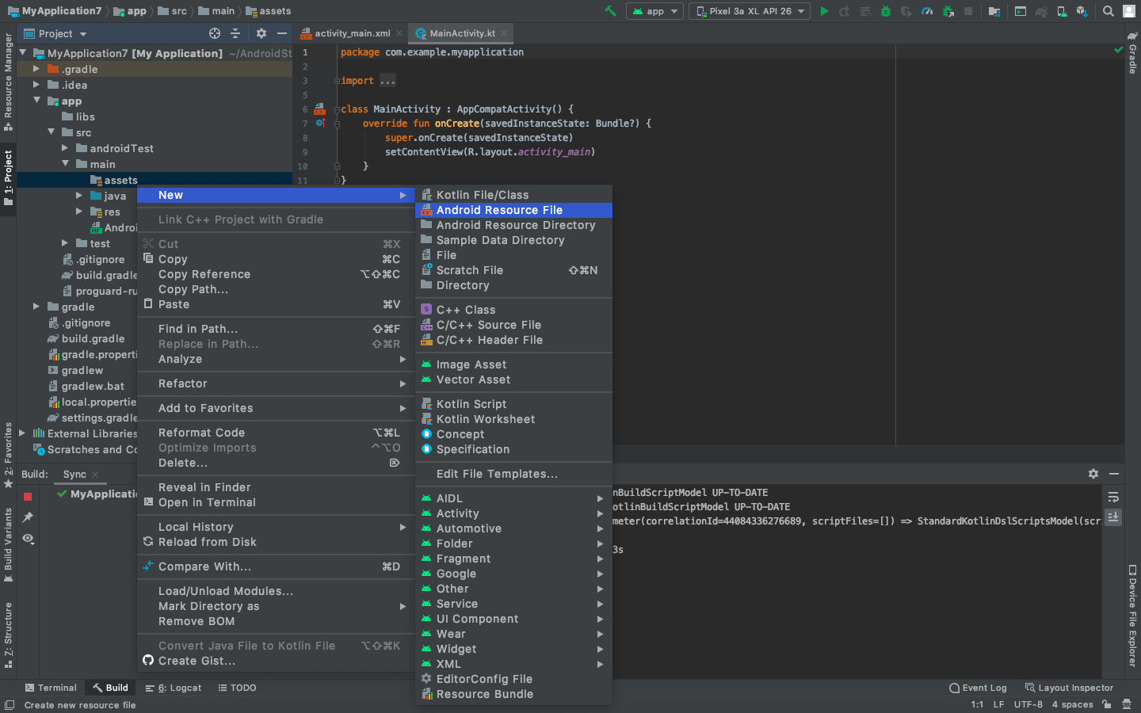
Task: Click the Debug app bug icon
Action: 886,11
